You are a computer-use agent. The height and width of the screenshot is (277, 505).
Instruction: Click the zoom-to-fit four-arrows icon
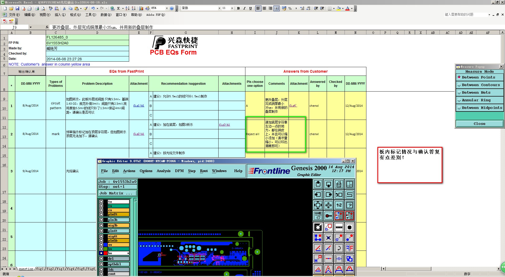tap(318, 205)
